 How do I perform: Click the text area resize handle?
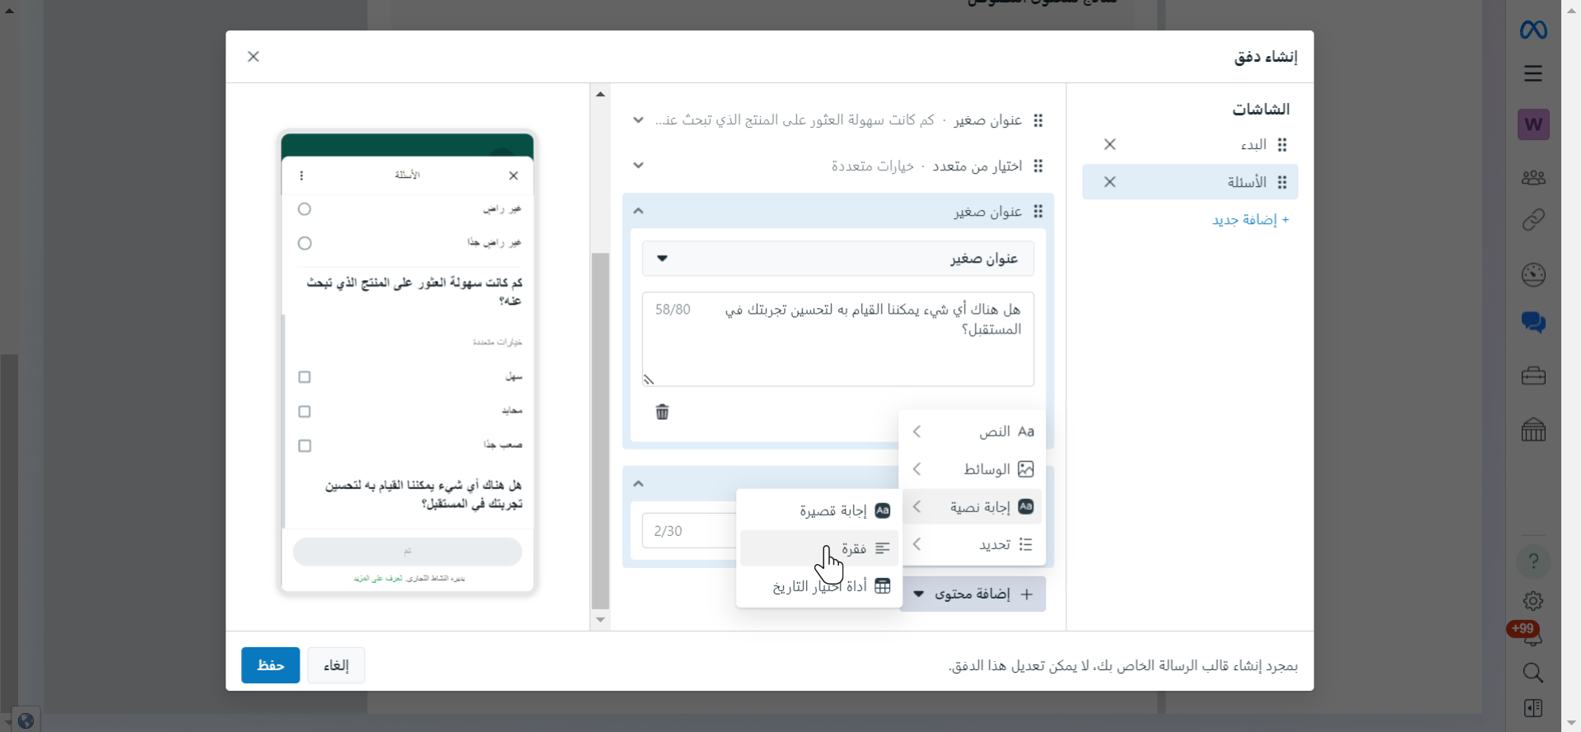[649, 380]
